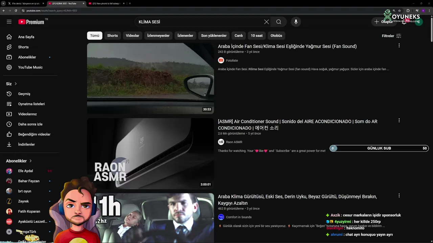Play the rainy car window thumbnail
Viewport: 433px width, 243px height.
point(151,78)
